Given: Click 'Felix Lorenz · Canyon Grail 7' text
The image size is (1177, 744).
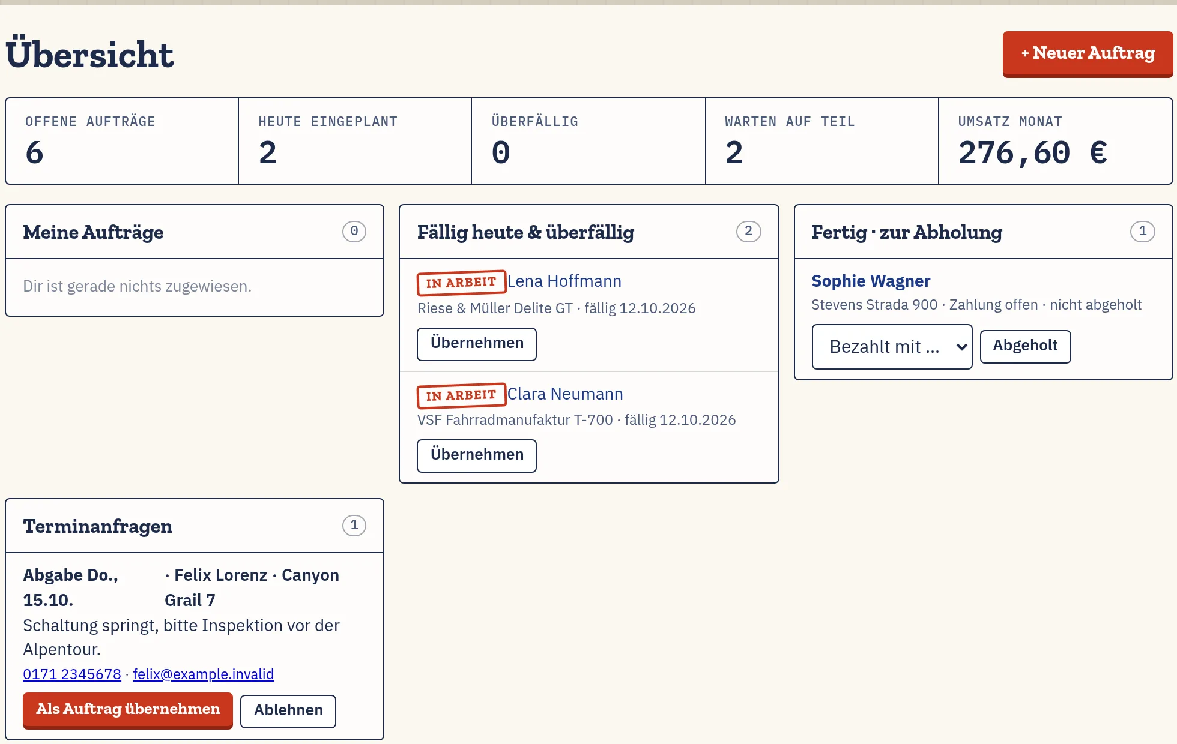Looking at the screenshot, I should click(252, 587).
